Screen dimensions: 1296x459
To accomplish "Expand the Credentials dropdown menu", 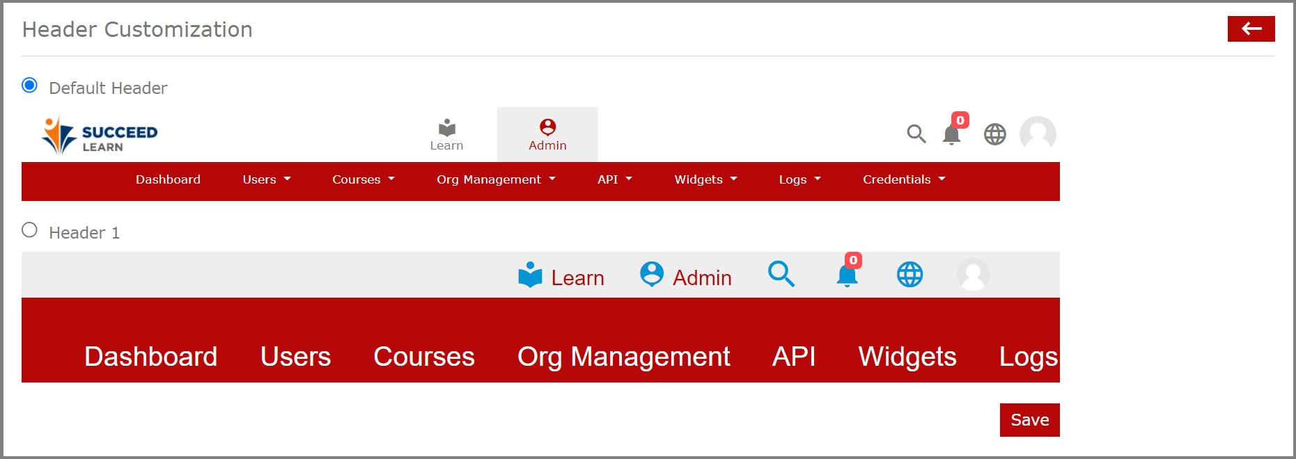I will pyautogui.click(x=904, y=179).
